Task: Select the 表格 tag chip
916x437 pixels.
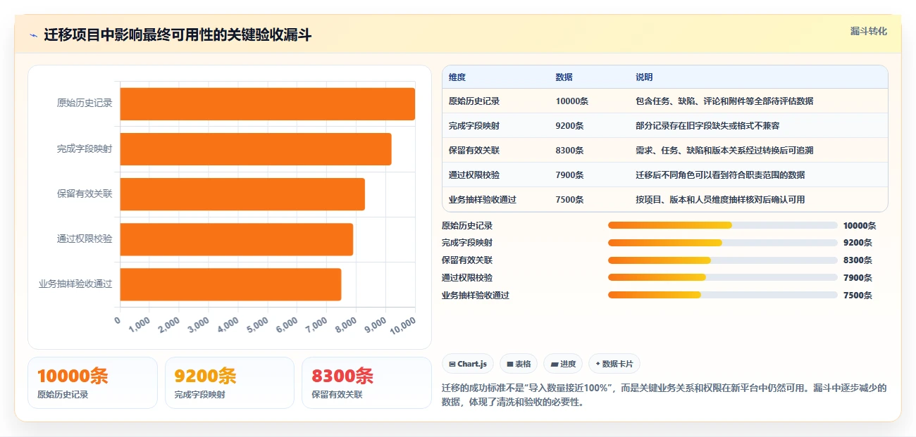Action: pos(518,364)
